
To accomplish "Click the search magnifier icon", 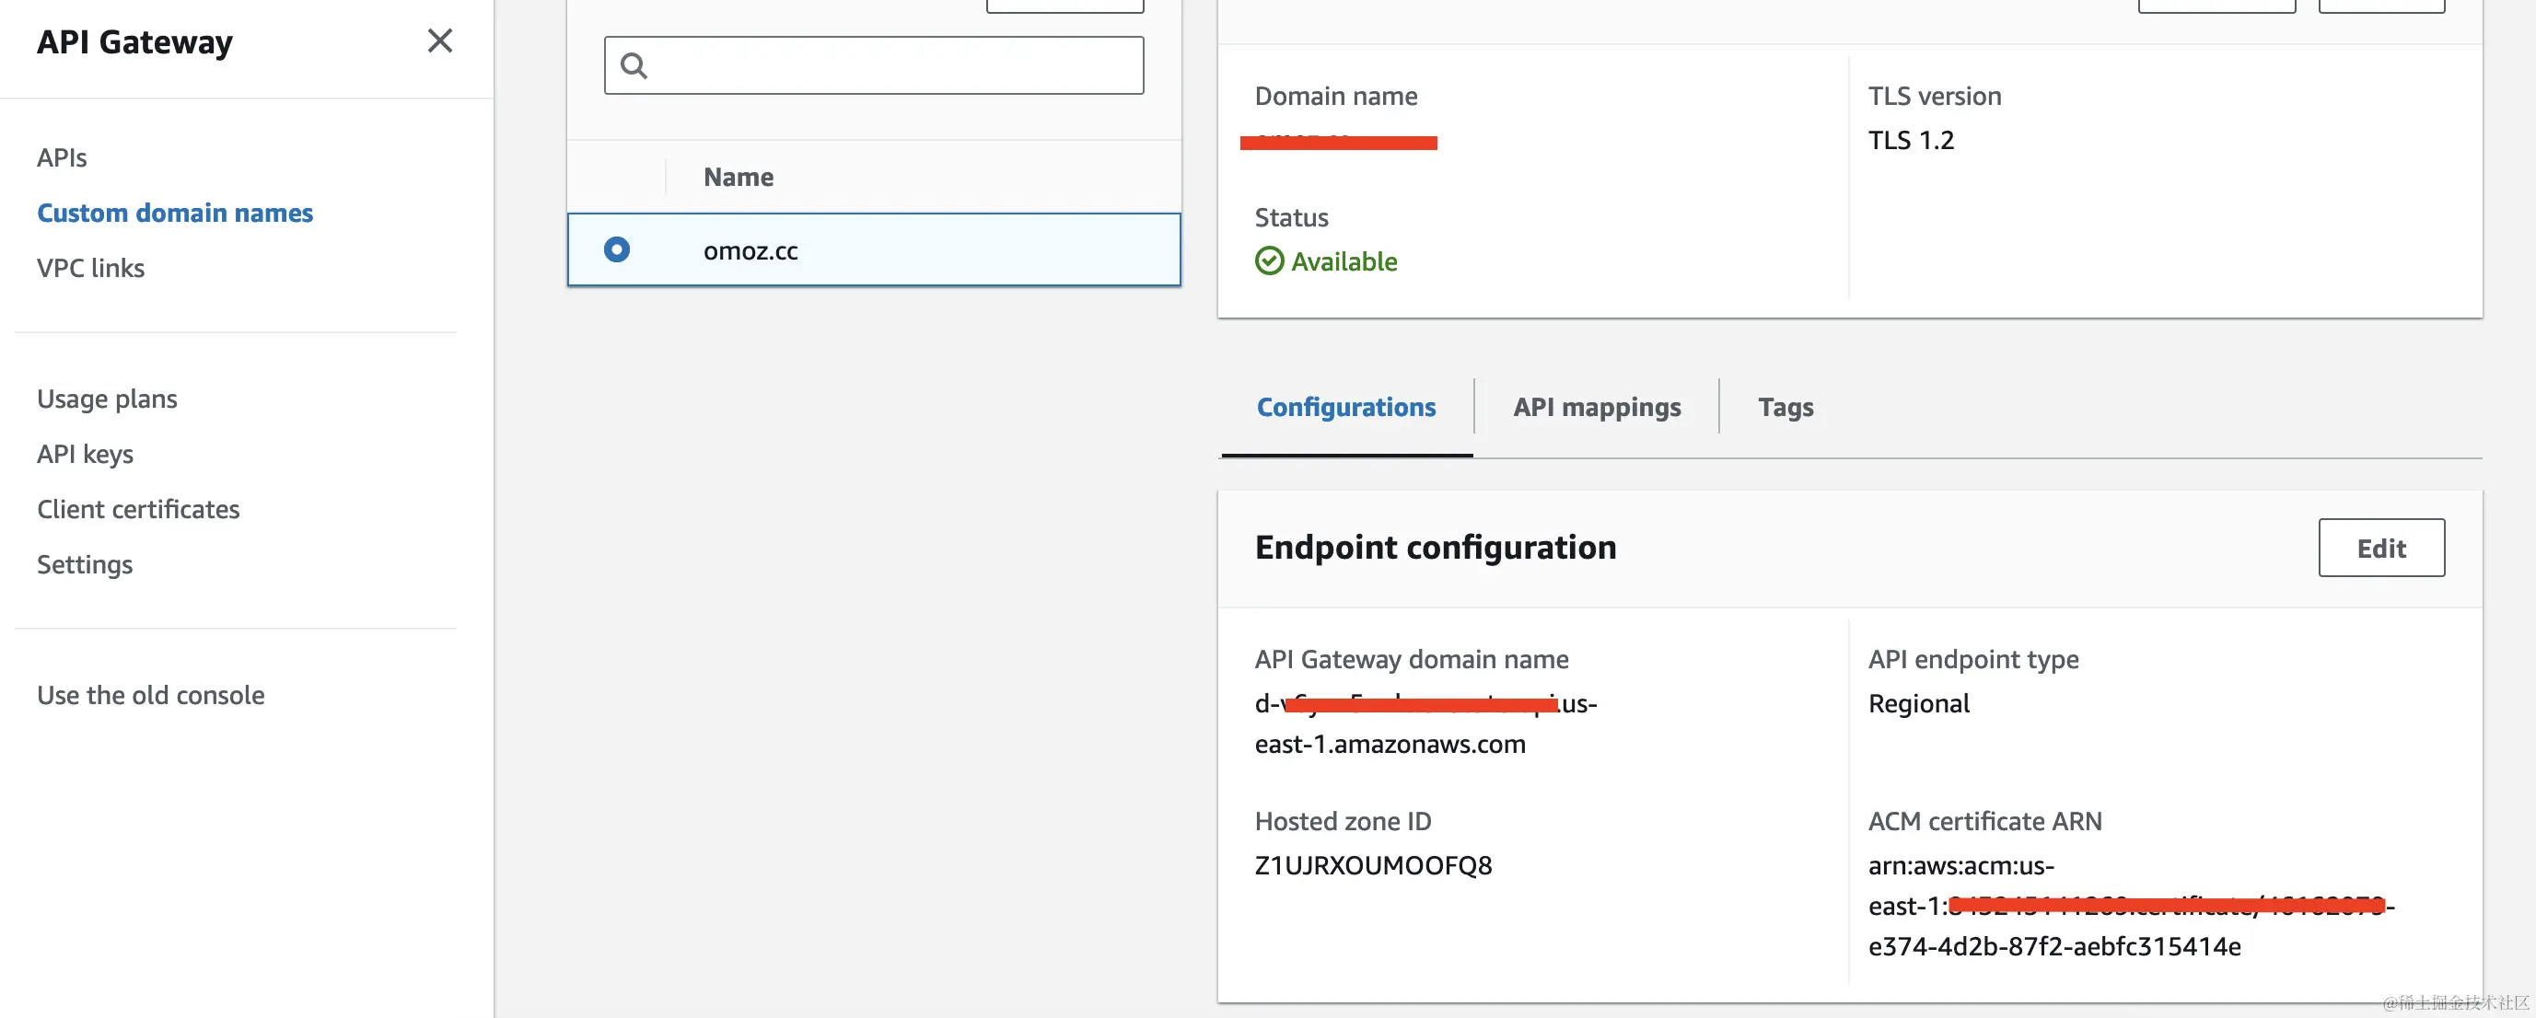I will click(634, 66).
